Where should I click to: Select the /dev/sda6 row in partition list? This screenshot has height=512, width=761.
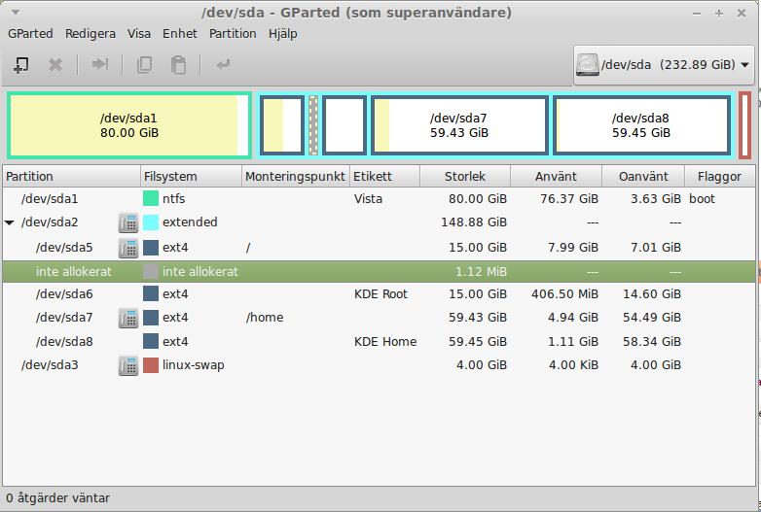coord(380,294)
